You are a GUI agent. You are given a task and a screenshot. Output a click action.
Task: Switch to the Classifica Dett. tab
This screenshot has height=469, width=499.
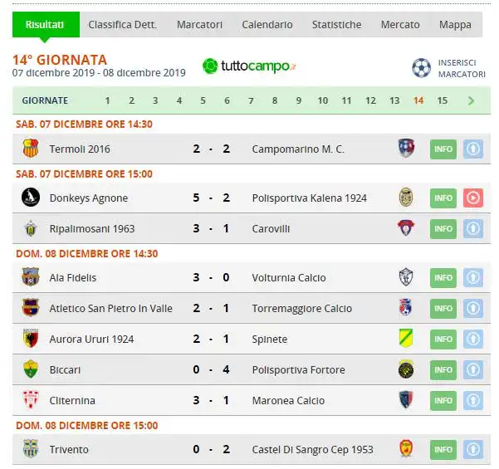point(123,25)
